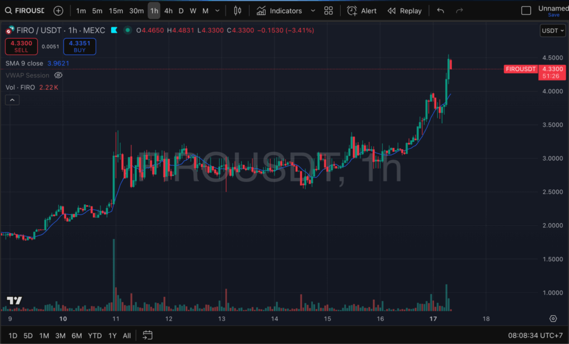Open symbol search for FIROUSDT
The width and height of the screenshot is (569, 344).
tap(24, 11)
